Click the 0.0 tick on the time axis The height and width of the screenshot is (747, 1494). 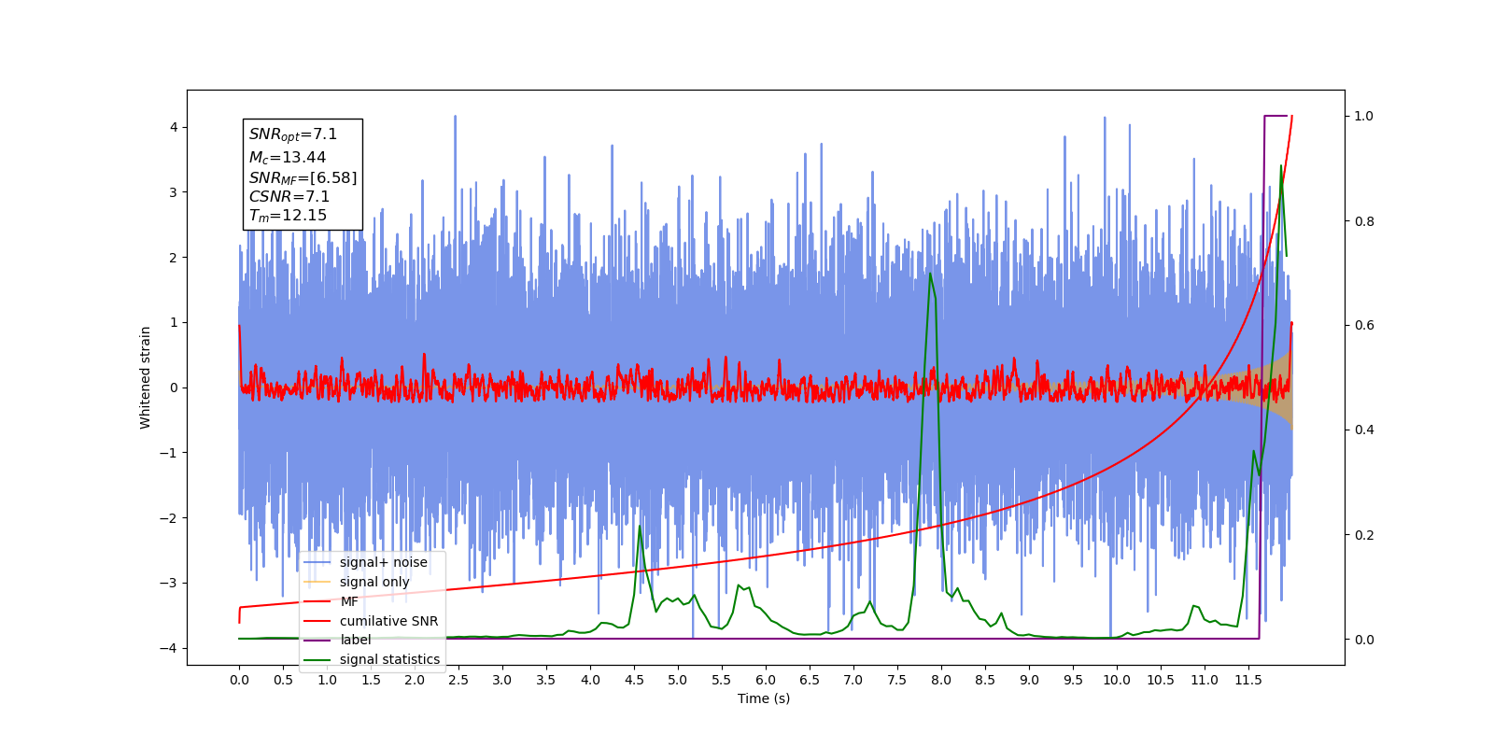[x=239, y=680]
